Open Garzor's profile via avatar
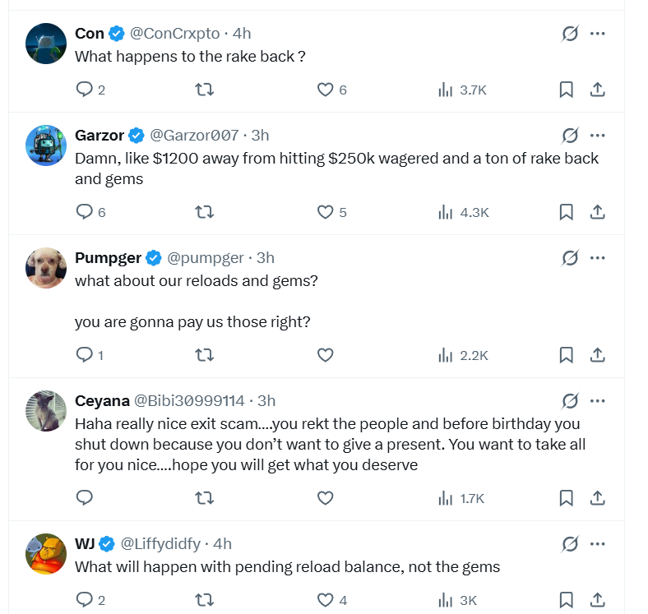The height and width of the screenshot is (614, 648). tap(46, 145)
